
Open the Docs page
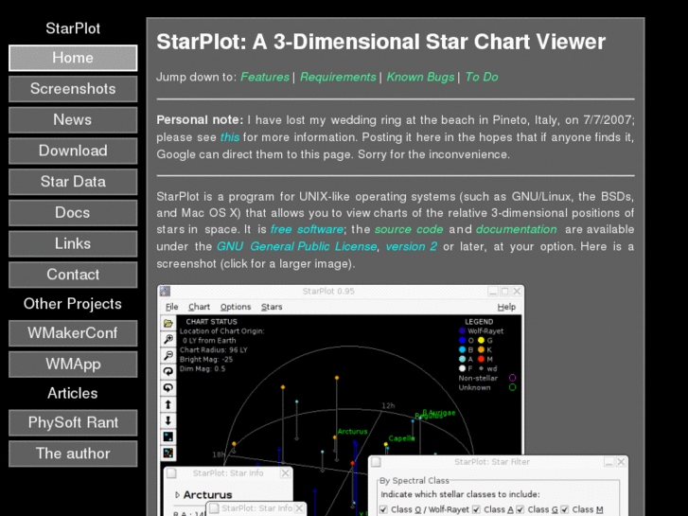point(73,212)
